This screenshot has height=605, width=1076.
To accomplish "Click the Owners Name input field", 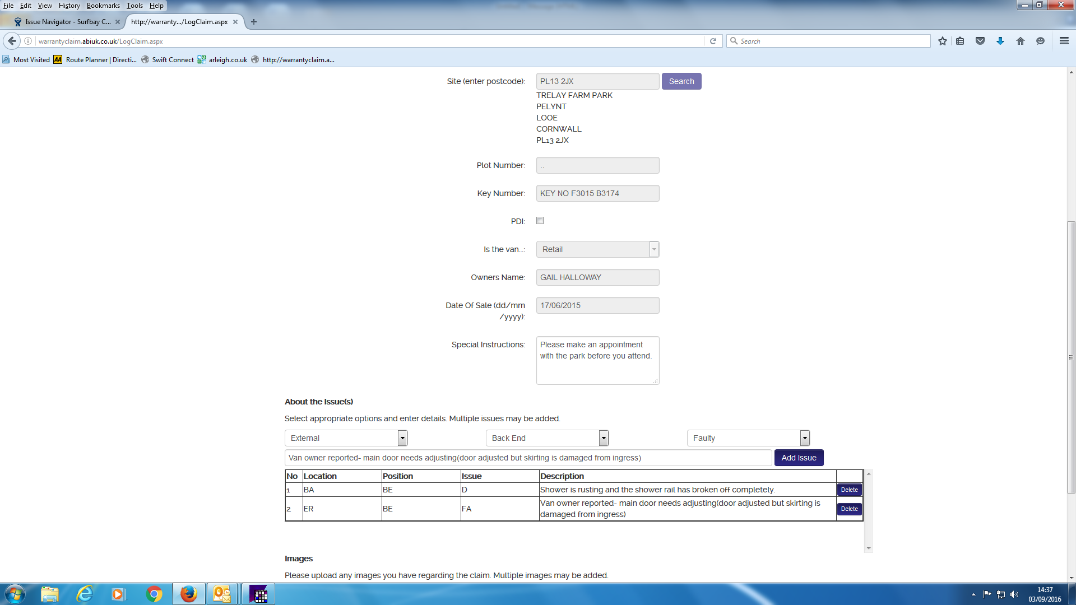I will (597, 277).
